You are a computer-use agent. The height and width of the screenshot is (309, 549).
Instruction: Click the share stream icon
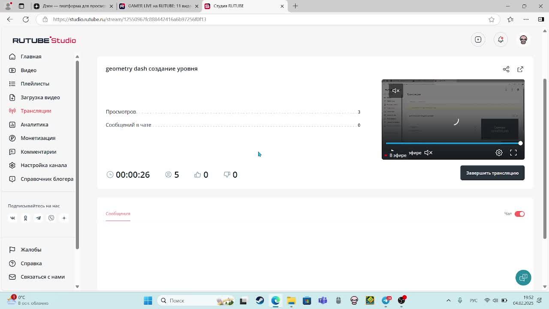[506, 69]
